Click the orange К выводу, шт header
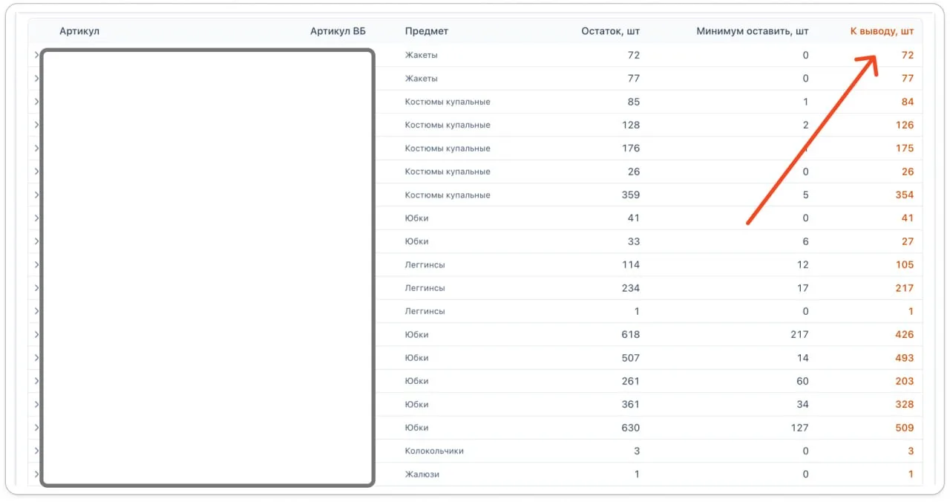Image resolution: width=950 pixels, height=502 pixels. (882, 31)
